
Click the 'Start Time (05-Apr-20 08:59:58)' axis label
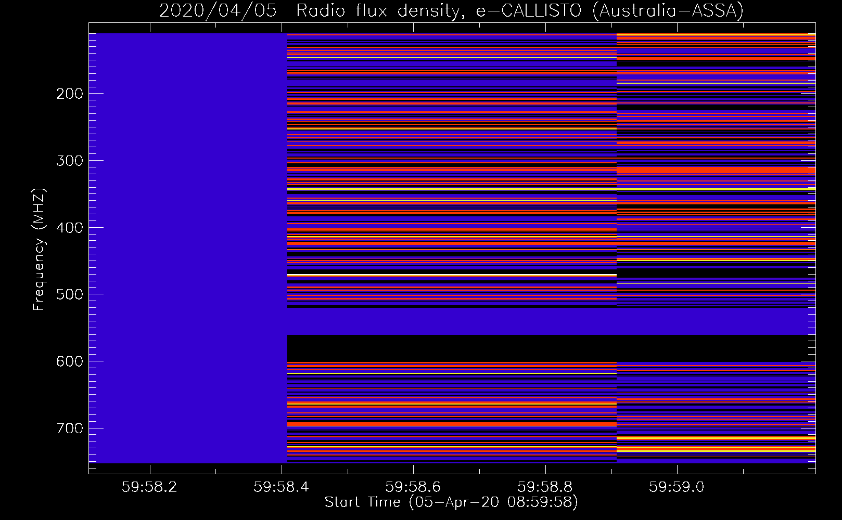point(451,502)
